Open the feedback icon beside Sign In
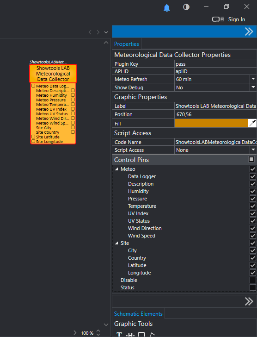Viewport: 257px width, 337px height. point(218,19)
